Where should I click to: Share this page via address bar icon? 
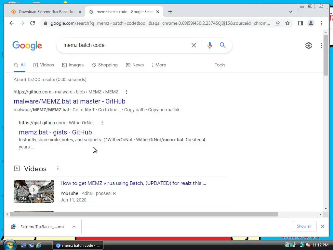(x=277, y=23)
